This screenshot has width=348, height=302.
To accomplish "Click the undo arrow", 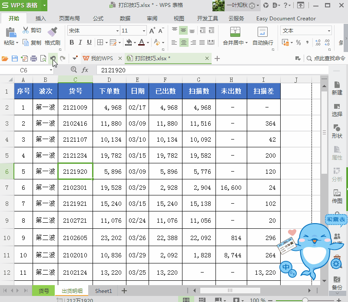I will (53, 58).
